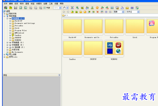Click the canvas text icon

87,8
